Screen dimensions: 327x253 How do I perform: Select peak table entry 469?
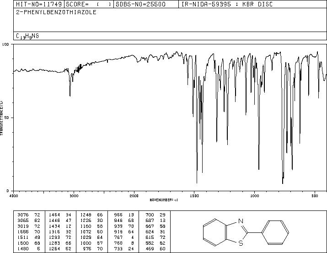pos(155,248)
